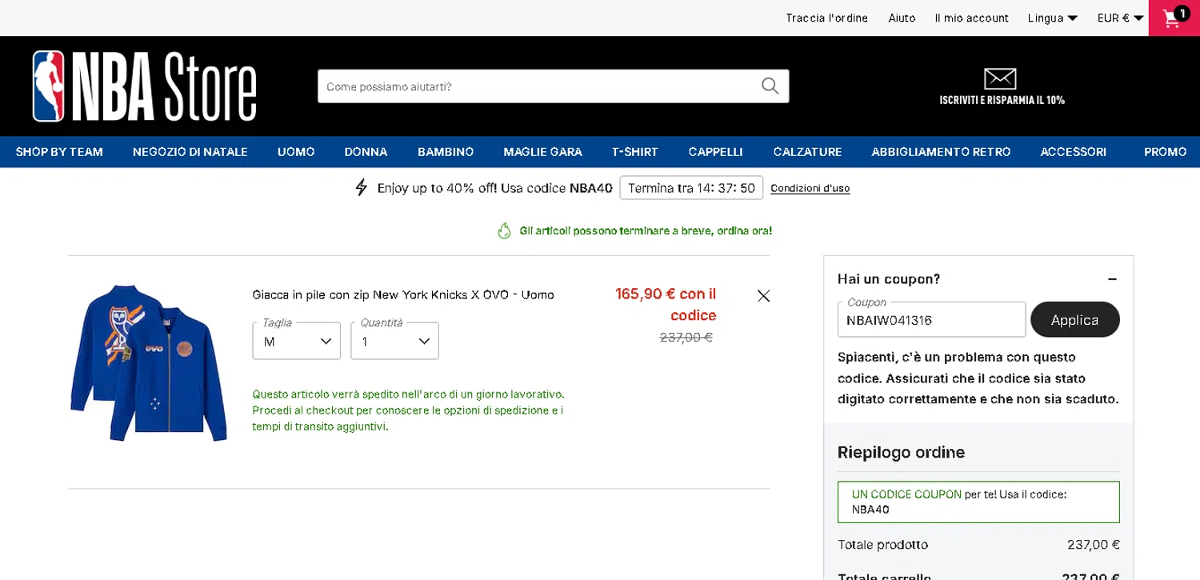This screenshot has width=1200, height=580.
Task: Open the Lingua dropdown
Action: 1053,18
